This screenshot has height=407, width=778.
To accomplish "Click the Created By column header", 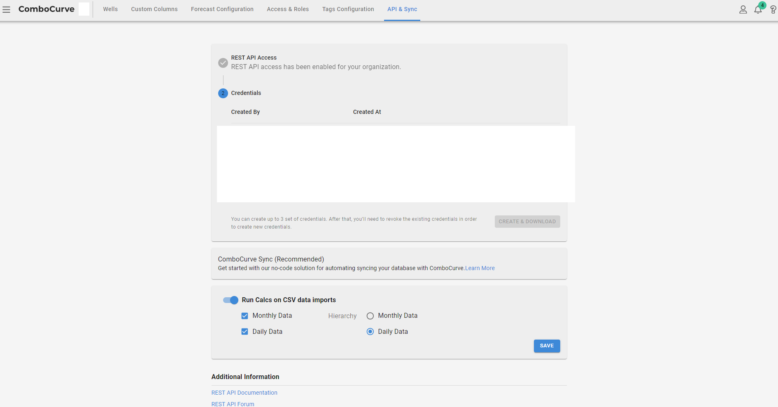I will click(x=245, y=112).
